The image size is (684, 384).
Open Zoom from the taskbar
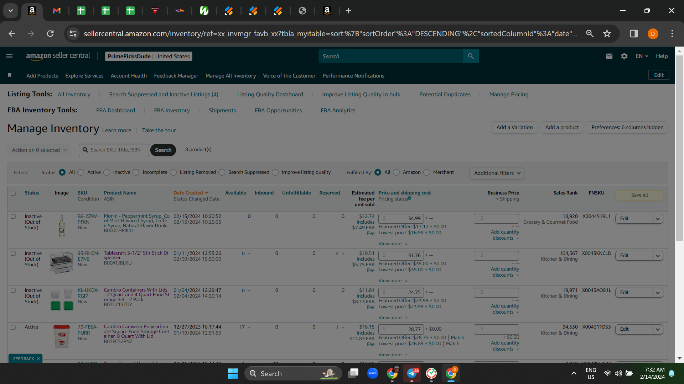[x=373, y=373]
